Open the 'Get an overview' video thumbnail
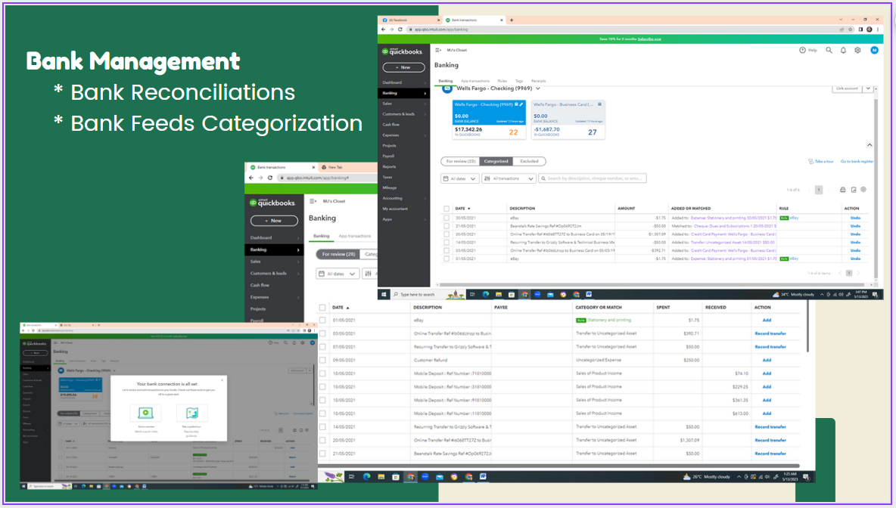 pyautogui.click(x=146, y=413)
